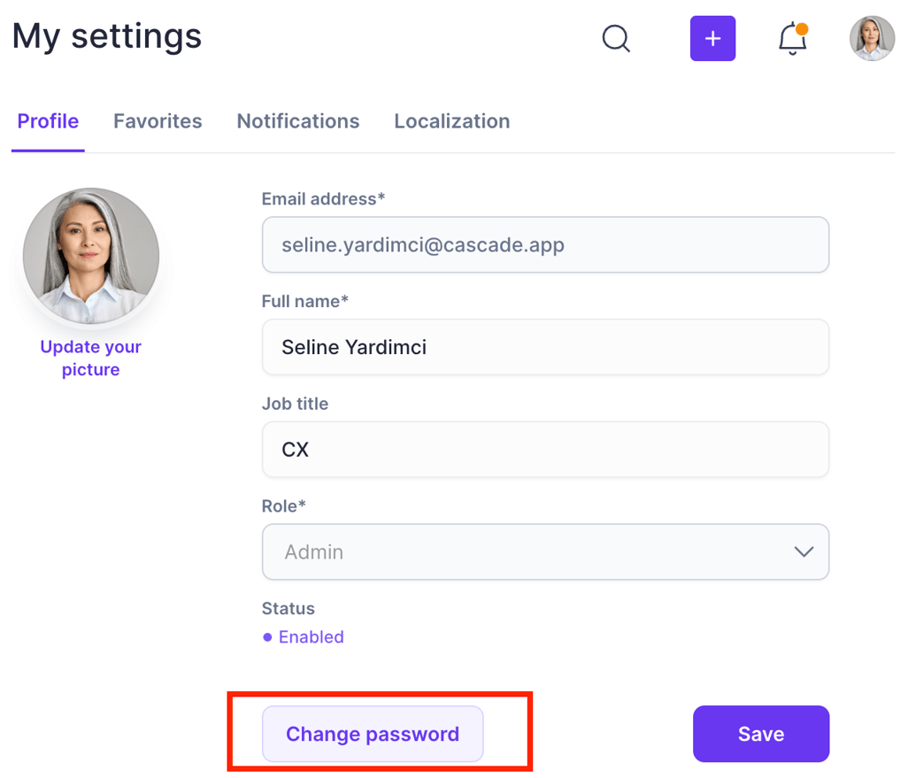Click the Enabled status indicator dot
This screenshot has width=908, height=778.
[x=268, y=636]
